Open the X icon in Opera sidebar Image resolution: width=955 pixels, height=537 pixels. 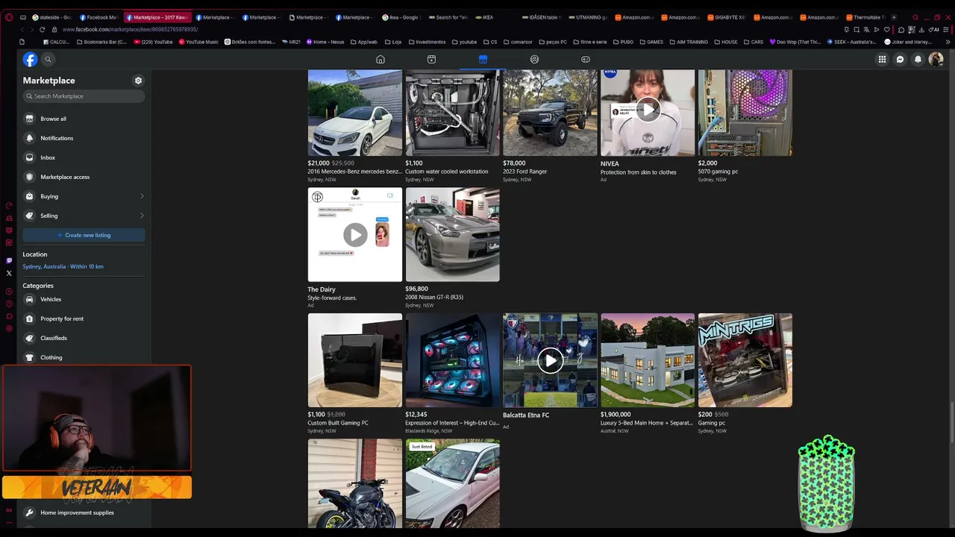pyautogui.click(x=9, y=273)
